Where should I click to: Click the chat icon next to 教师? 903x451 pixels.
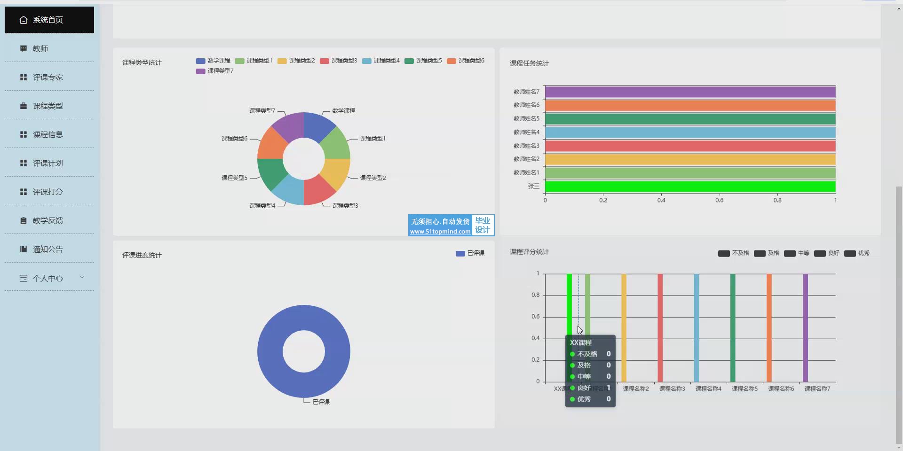(24, 48)
